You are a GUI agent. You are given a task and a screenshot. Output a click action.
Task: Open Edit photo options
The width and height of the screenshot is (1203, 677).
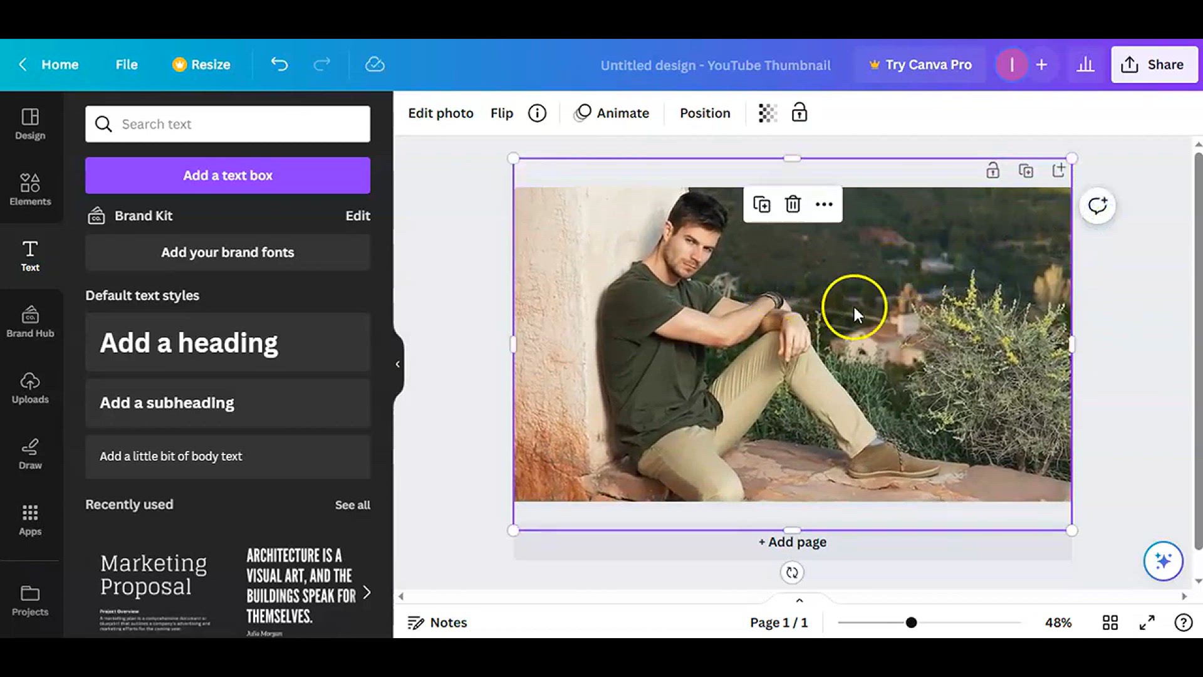440,113
